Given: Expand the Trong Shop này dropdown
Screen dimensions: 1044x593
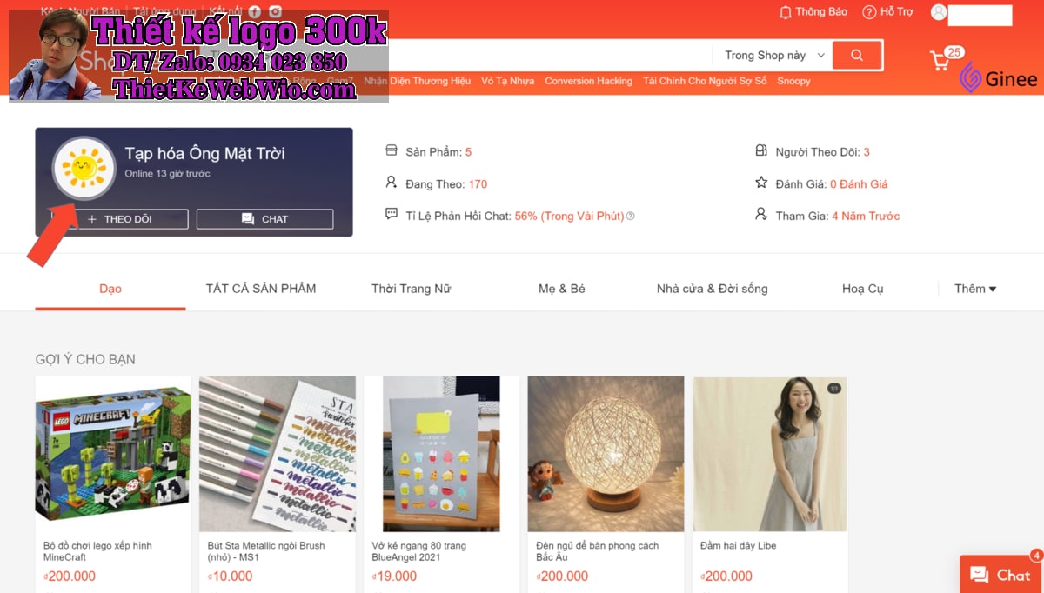Looking at the screenshot, I should pos(774,55).
